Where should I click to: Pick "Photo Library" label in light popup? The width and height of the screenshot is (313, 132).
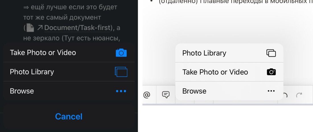(x=204, y=53)
